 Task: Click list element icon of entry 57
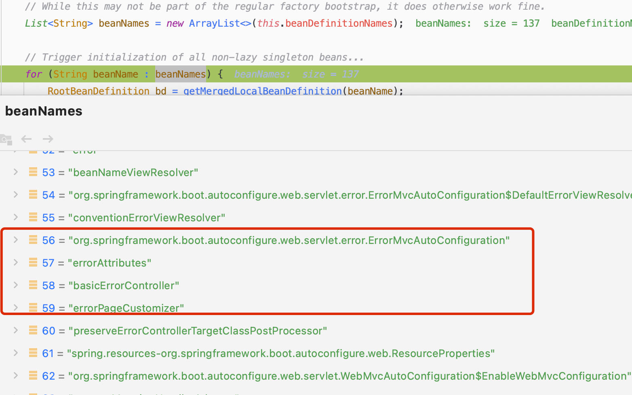tap(33, 263)
